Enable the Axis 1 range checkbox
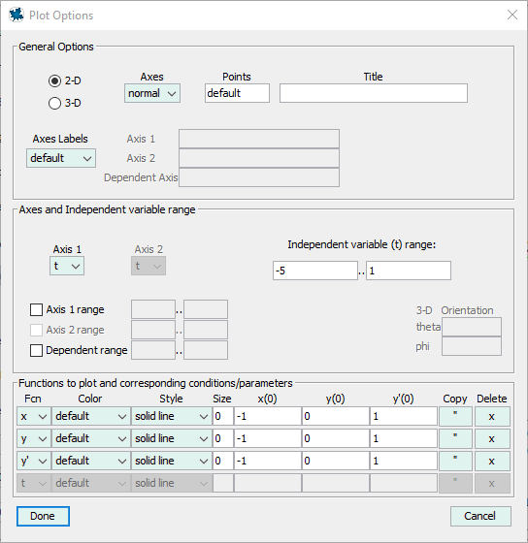The image size is (528, 543). (x=37, y=309)
